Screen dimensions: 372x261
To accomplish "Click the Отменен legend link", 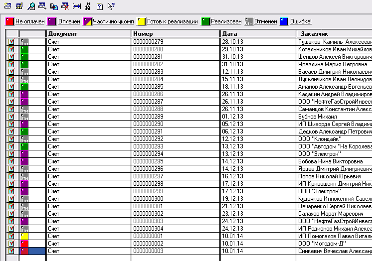I will pyautogui.click(x=265, y=21).
